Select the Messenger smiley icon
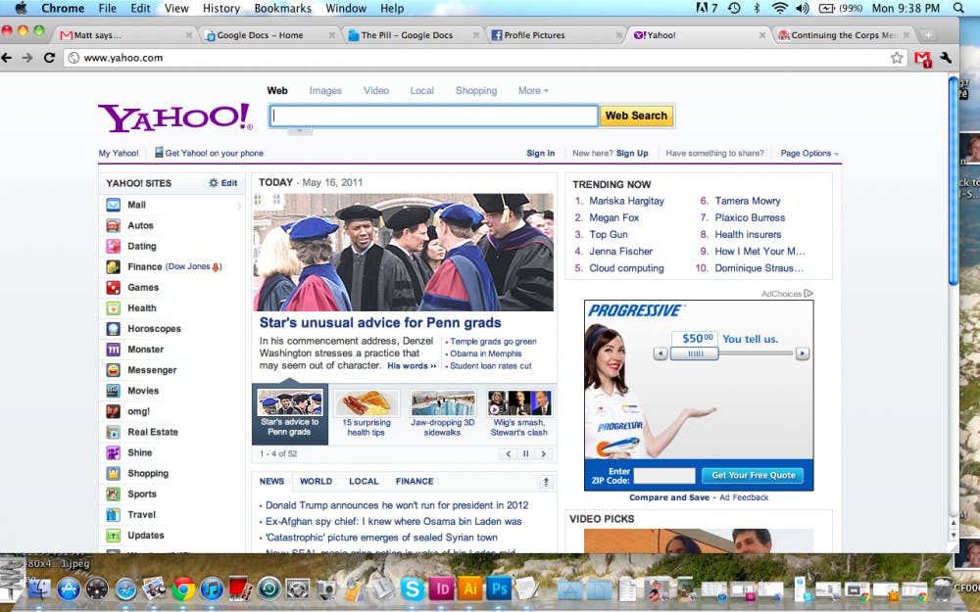Screen dimensions: 980x612 tap(114, 370)
